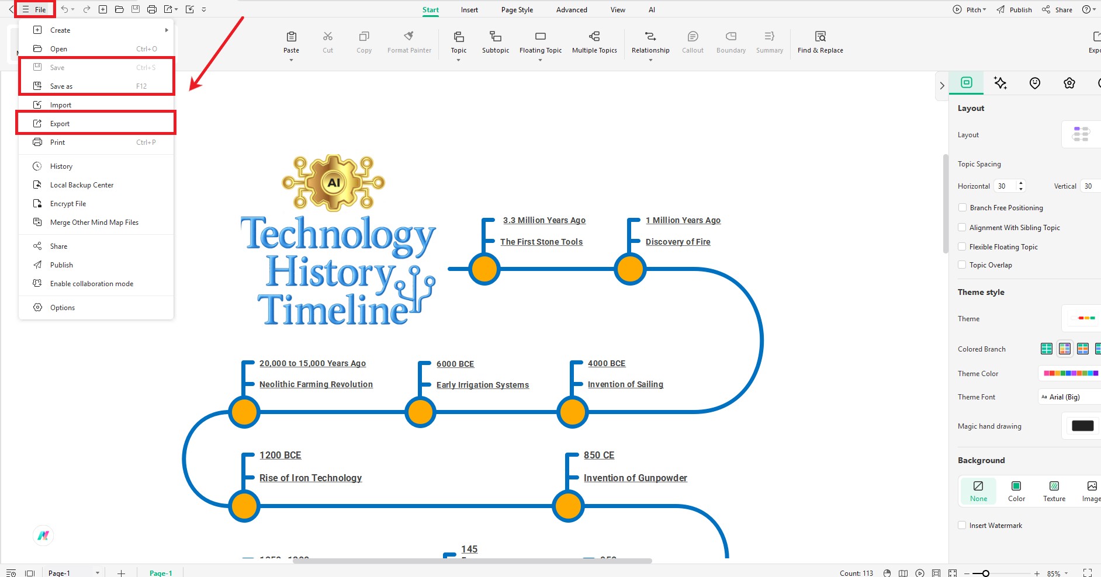Click the EdrawMind AI assistant floating icon
The width and height of the screenshot is (1101, 577).
click(x=43, y=535)
